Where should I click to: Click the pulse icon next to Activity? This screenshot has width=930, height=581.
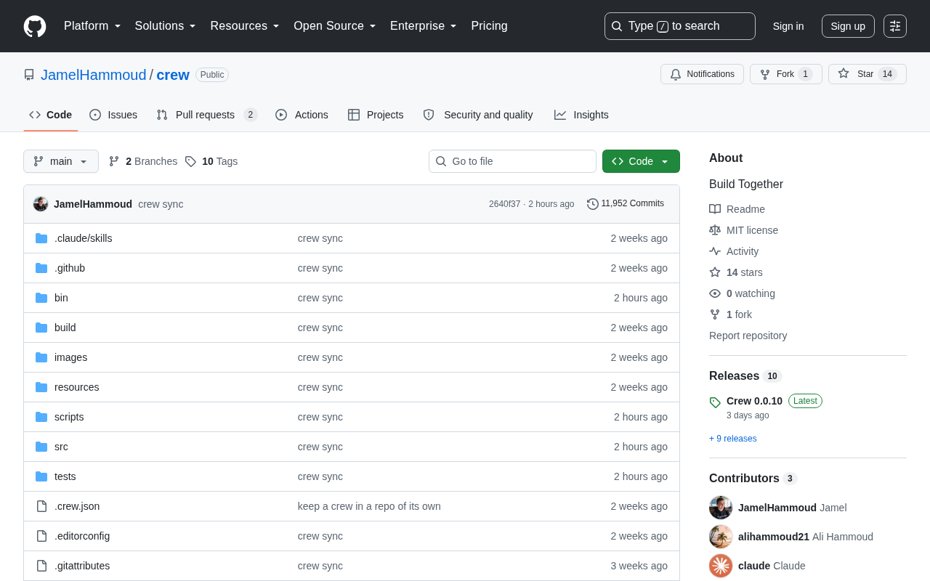pyautogui.click(x=715, y=251)
